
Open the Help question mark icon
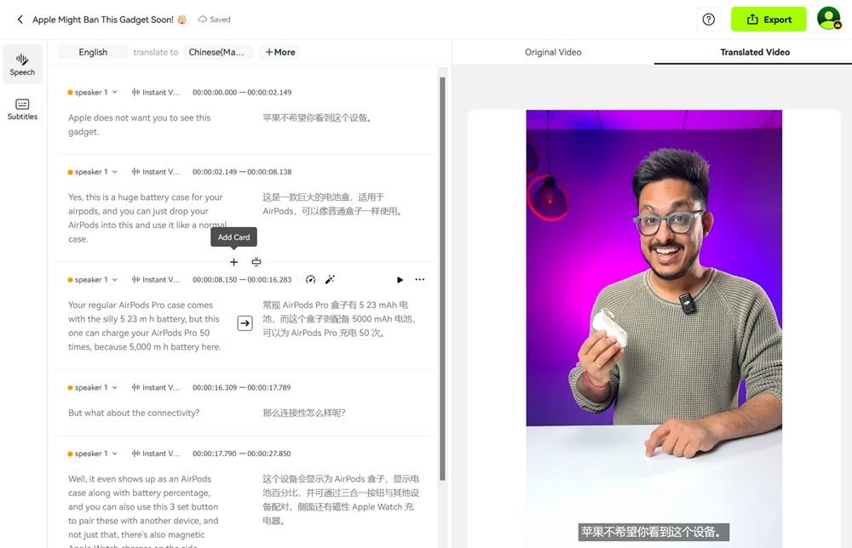pos(708,19)
